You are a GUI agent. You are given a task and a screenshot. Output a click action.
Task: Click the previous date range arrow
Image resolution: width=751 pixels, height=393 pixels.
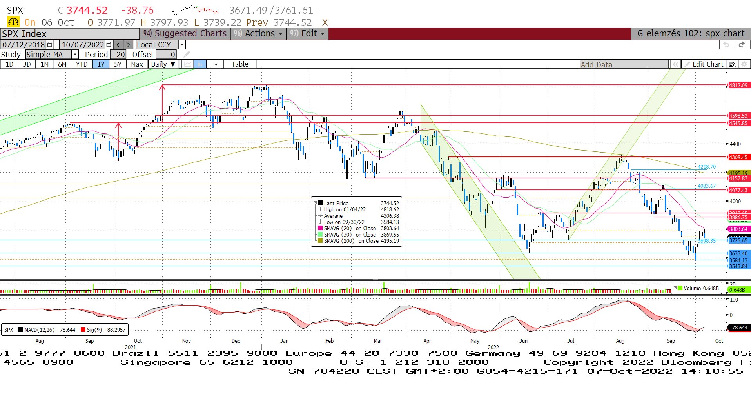pyautogui.click(x=118, y=45)
